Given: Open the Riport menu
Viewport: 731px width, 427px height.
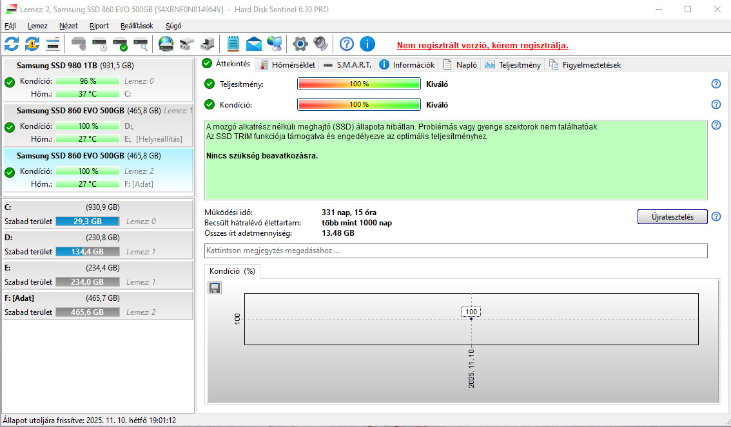Looking at the screenshot, I should tap(99, 26).
